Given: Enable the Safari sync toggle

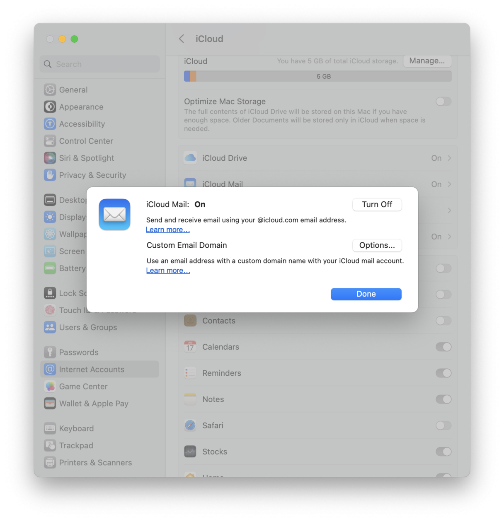Looking at the screenshot, I should coord(443,425).
